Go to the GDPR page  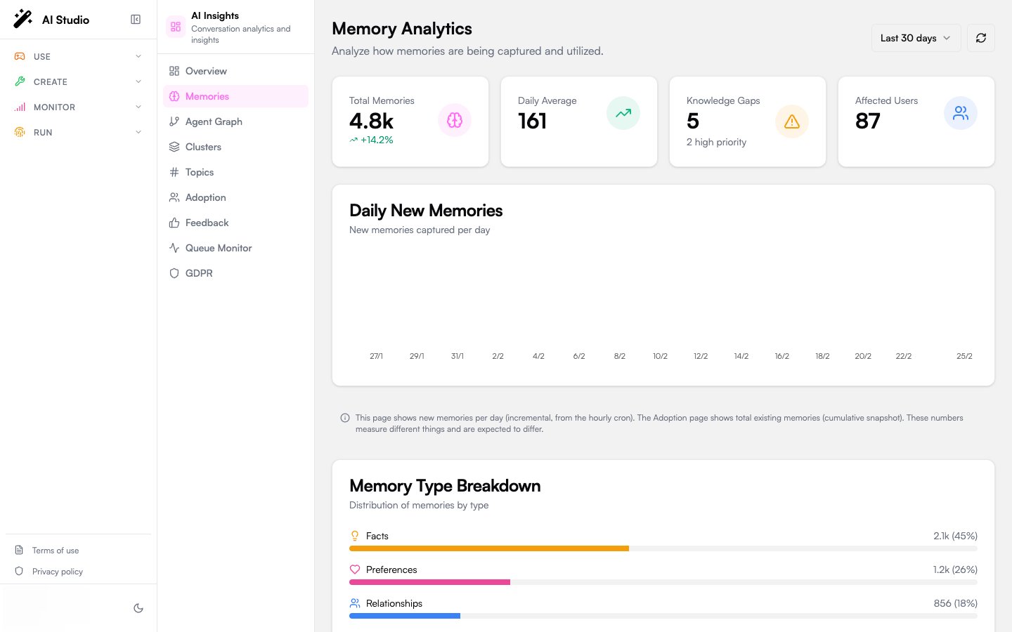tap(235, 273)
